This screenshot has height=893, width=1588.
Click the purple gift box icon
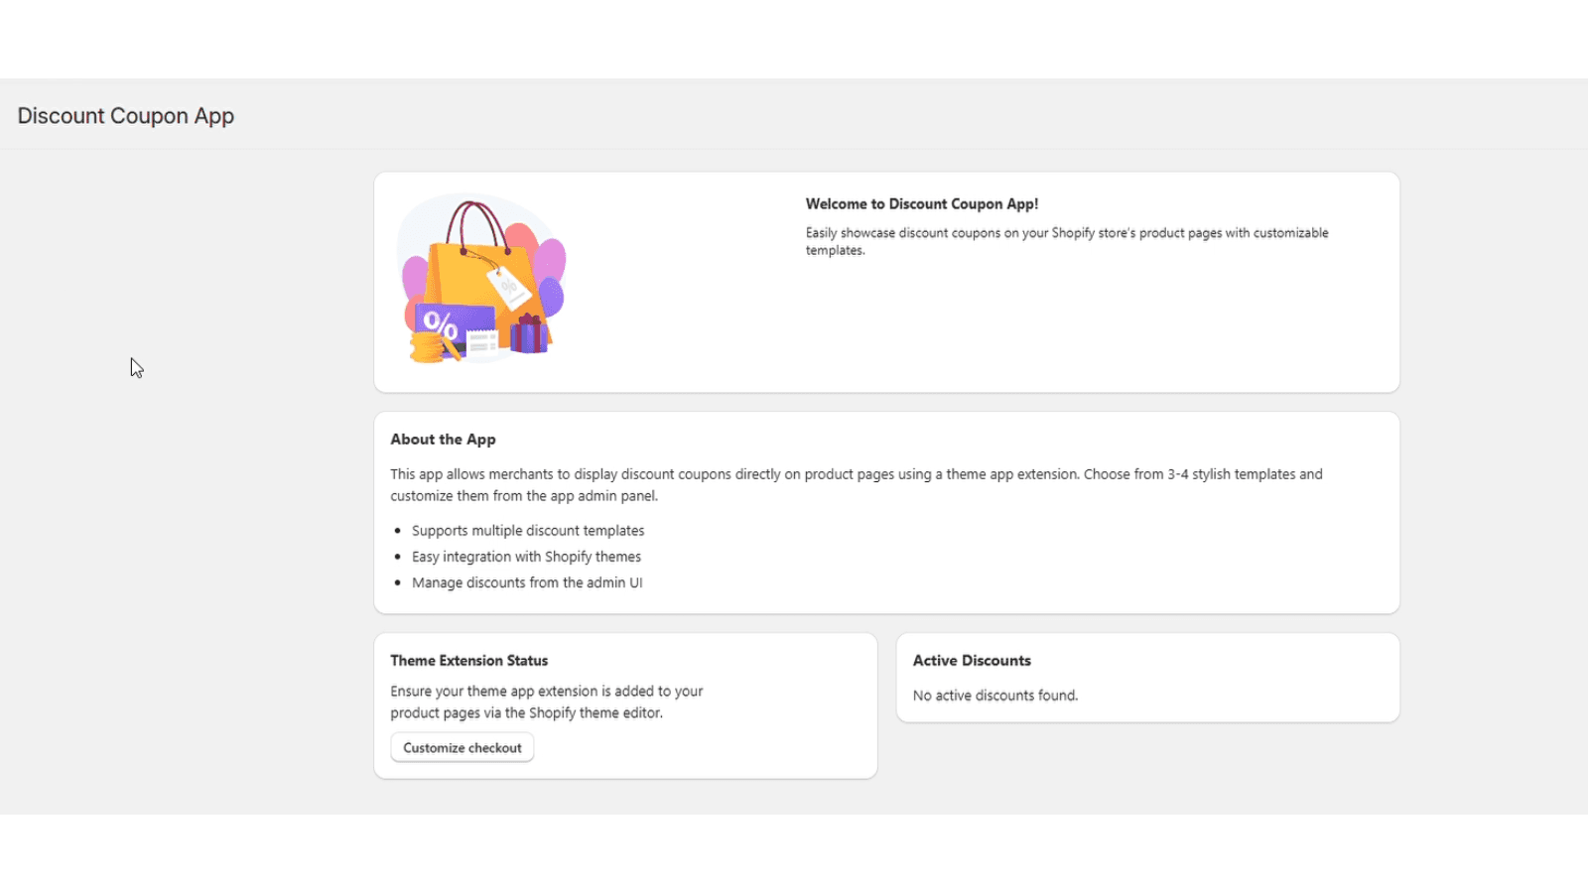[528, 334]
